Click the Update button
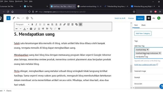Viewport: 163px width, 92px height. point(140,18)
